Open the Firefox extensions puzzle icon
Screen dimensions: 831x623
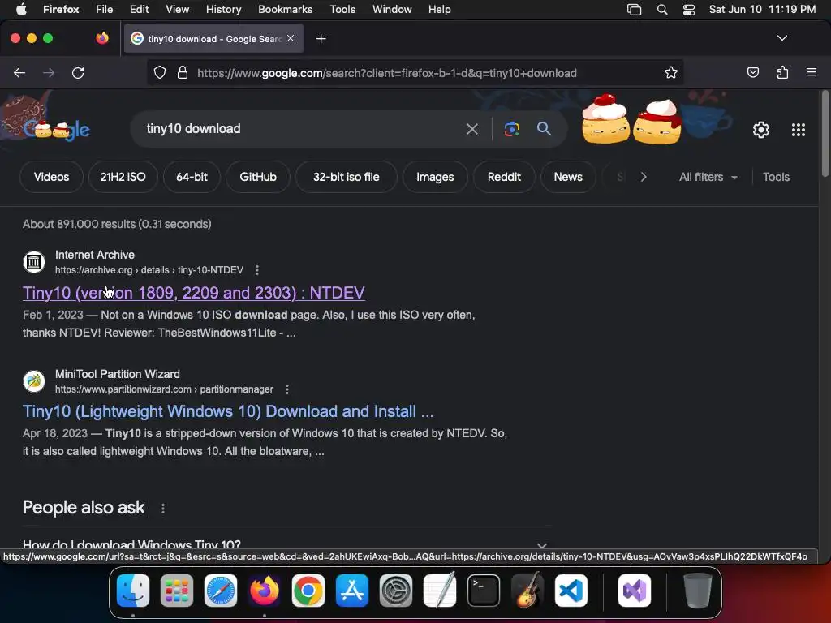click(782, 72)
